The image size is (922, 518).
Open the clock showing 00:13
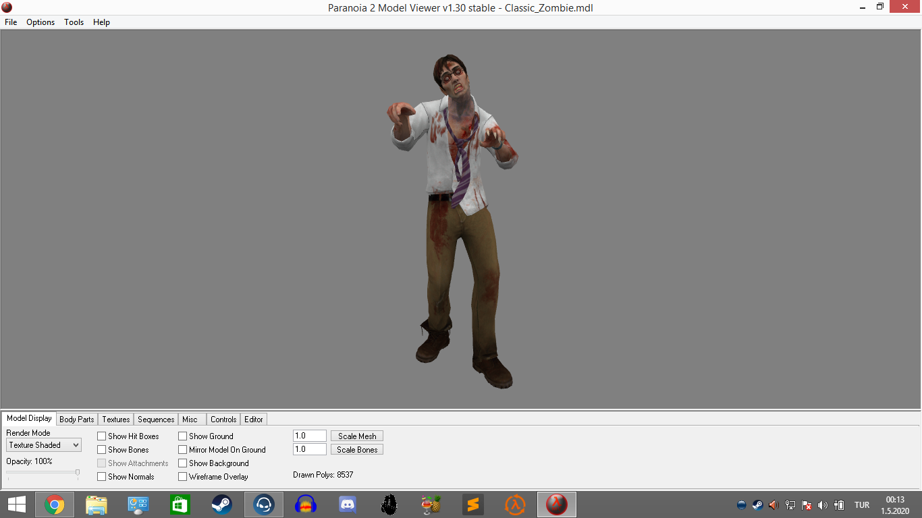pyautogui.click(x=895, y=505)
